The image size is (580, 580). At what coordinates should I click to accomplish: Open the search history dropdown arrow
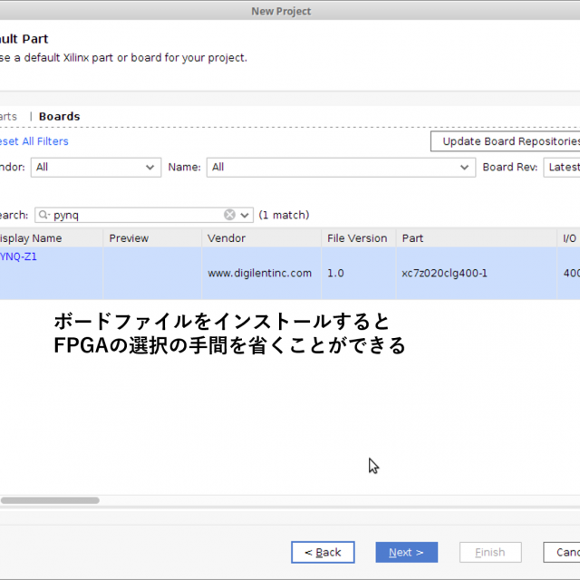pyautogui.click(x=245, y=215)
